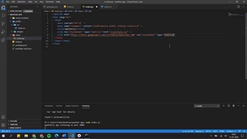247x139 pixels.
Task: Open Windows taskbar search
Action: tap(11, 136)
